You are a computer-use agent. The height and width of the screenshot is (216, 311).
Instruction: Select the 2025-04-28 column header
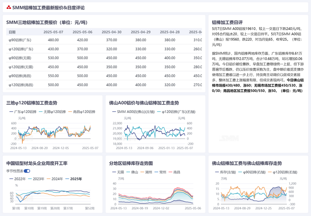click(170, 32)
